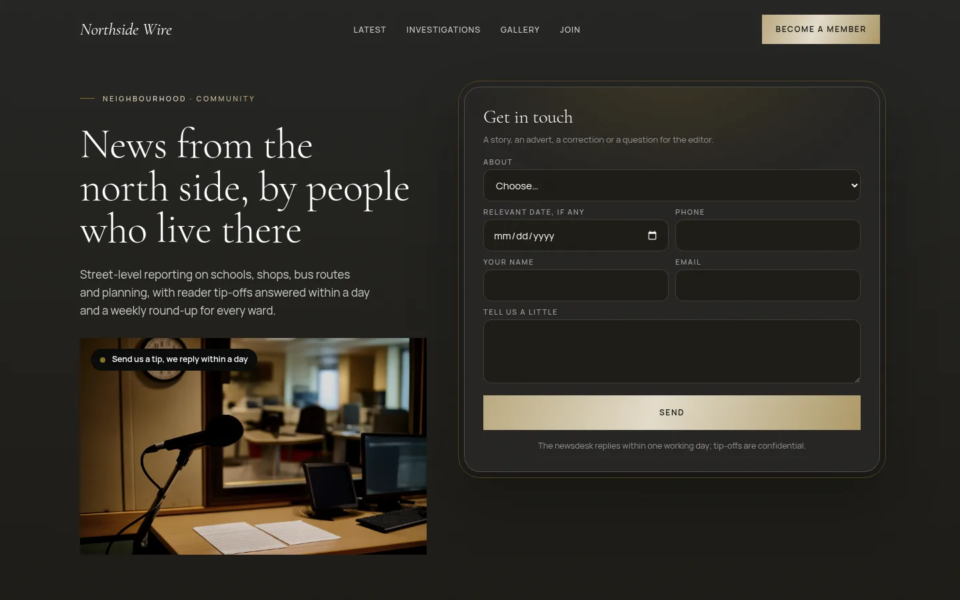Click the Tell us a little textarea
The width and height of the screenshot is (960, 600).
point(671,351)
